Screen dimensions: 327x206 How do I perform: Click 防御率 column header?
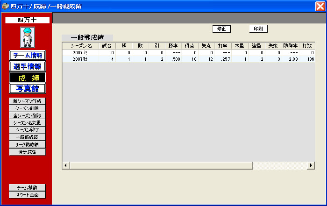(x=291, y=46)
